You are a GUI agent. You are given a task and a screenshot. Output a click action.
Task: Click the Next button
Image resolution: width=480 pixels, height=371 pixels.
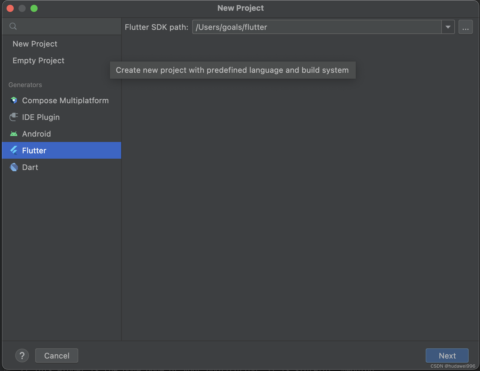[447, 355]
